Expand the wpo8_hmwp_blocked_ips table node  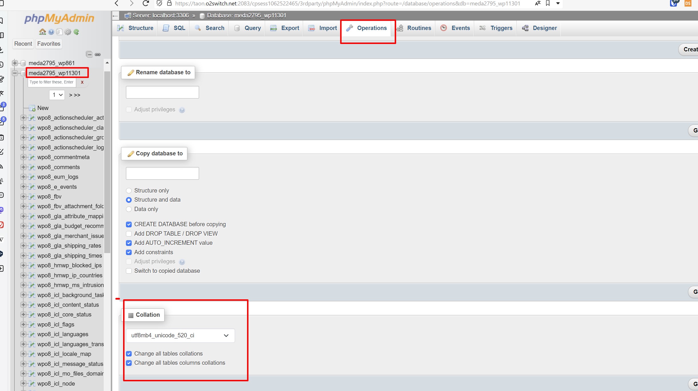23,265
